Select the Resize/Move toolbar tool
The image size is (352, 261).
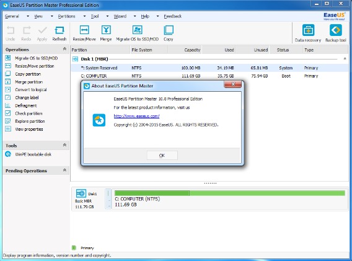[x=84, y=33]
